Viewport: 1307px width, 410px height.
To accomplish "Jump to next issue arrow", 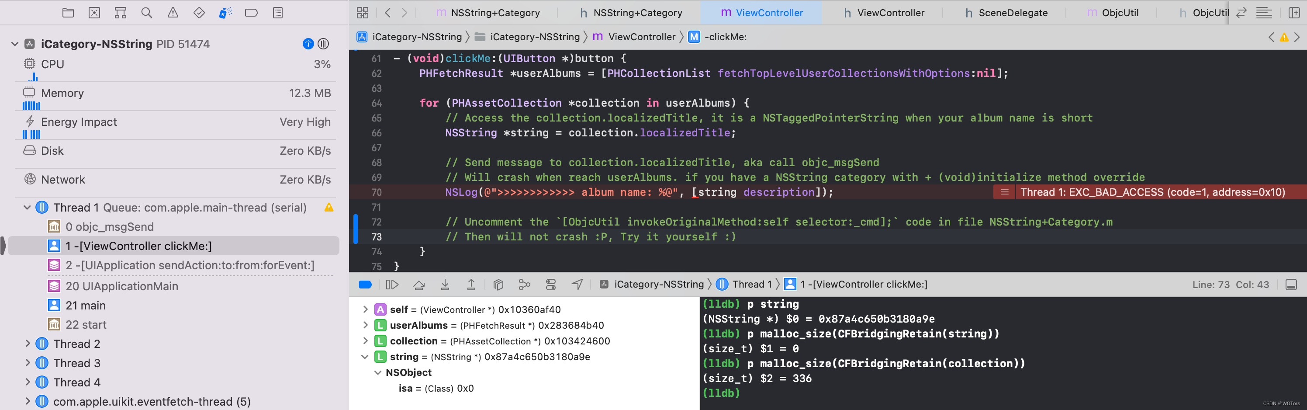I will coord(1297,37).
